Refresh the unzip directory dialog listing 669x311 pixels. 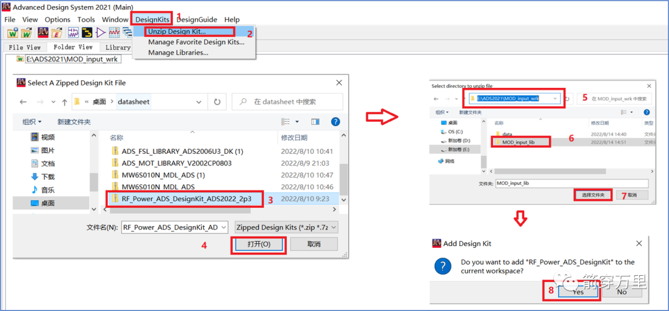(x=567, y=99)
